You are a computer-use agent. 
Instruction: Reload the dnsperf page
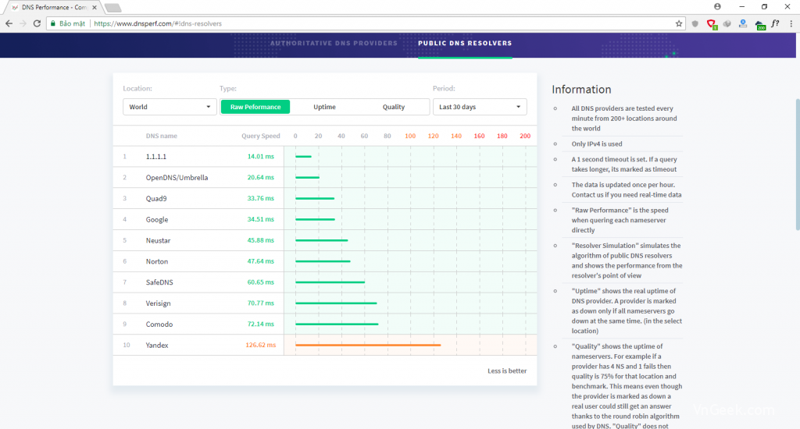click(37, 23)
